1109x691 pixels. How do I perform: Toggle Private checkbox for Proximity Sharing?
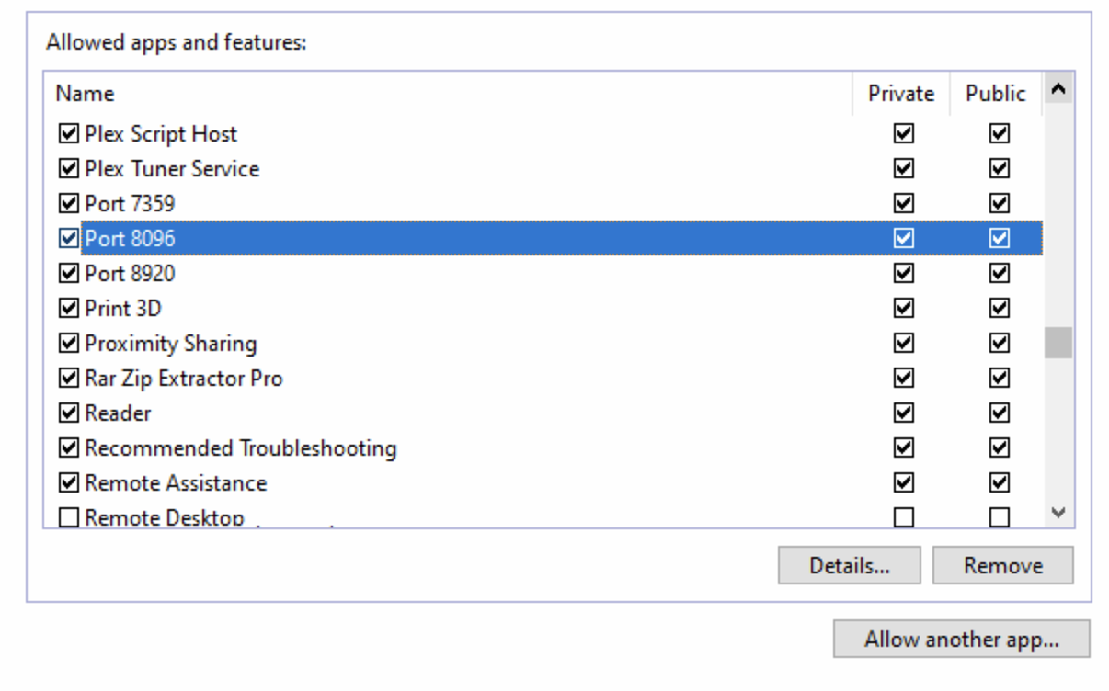904,344
